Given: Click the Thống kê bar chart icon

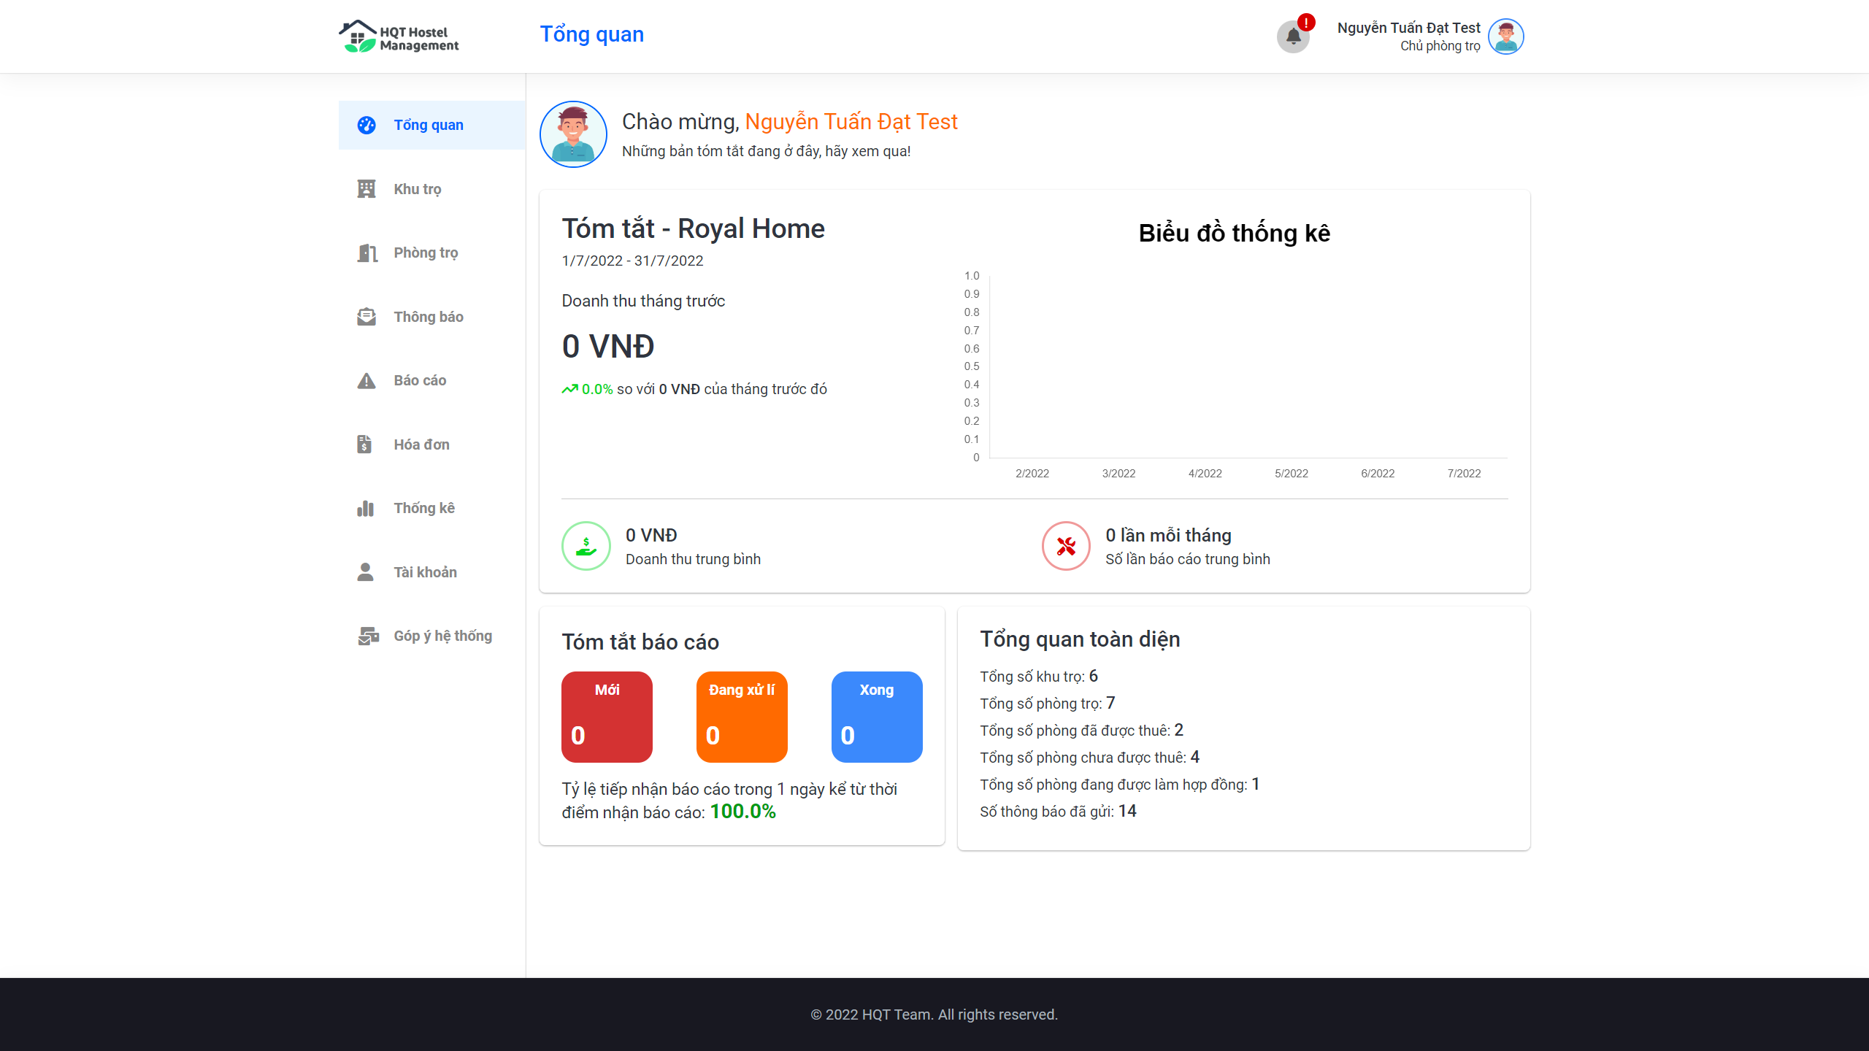Looking at the screenshot, I should point(365,508).
